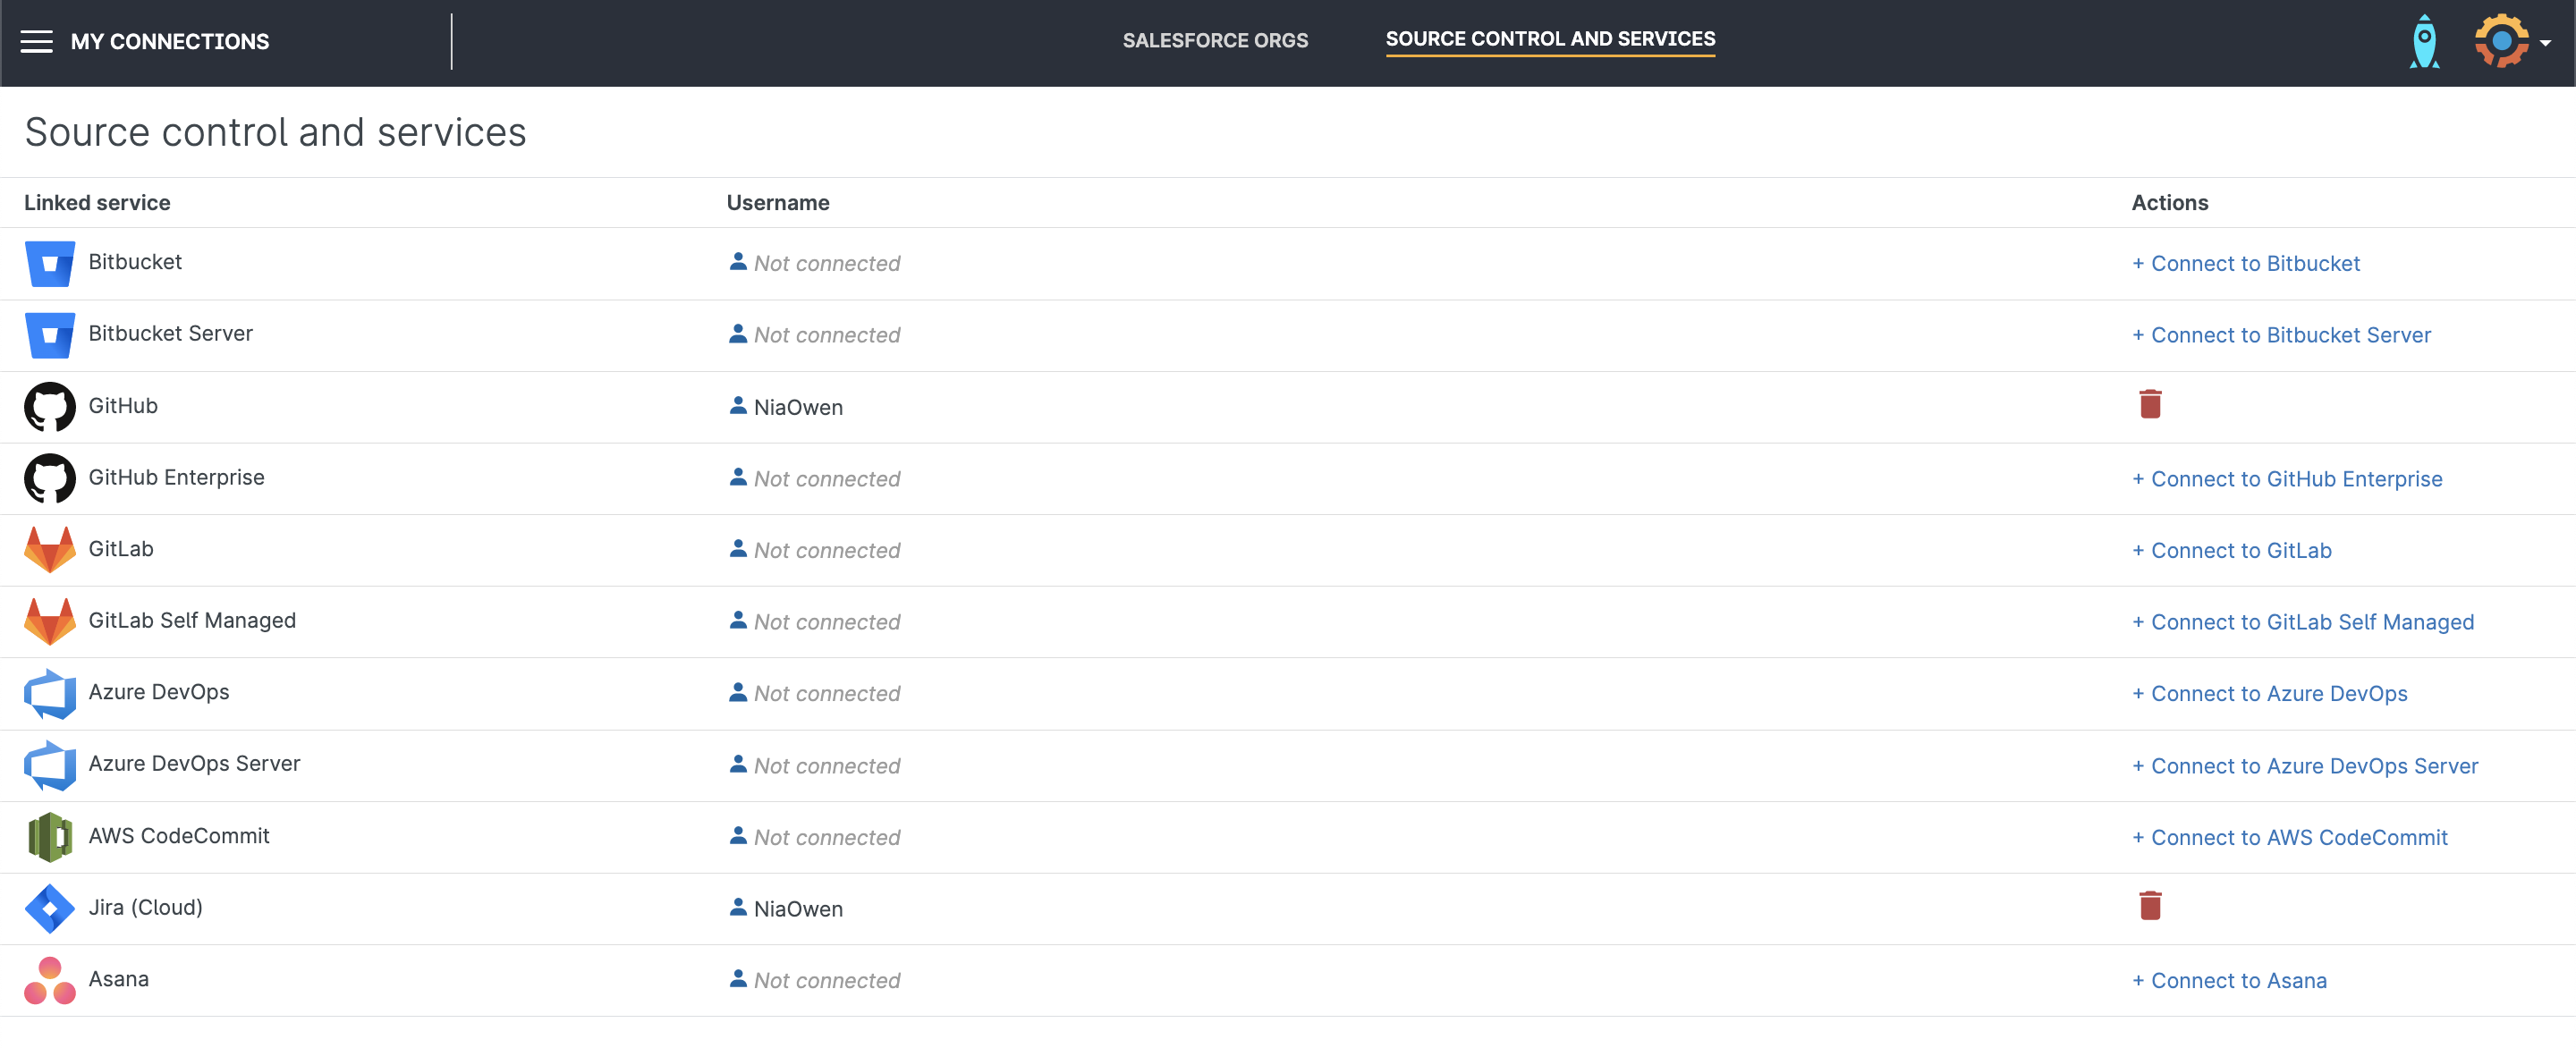Open the hamburger menu icon
This screenshot has height=1048, width=2576.
37,41
